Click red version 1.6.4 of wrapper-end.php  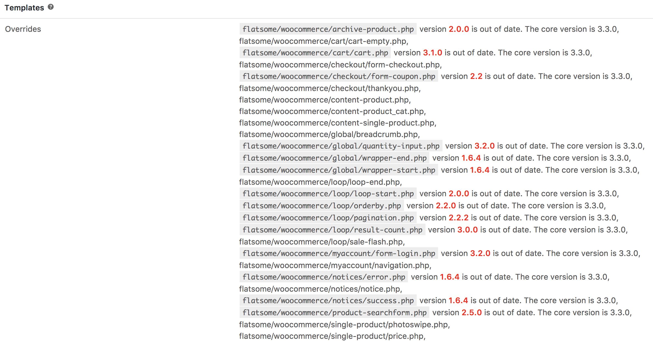pos(471,158)
